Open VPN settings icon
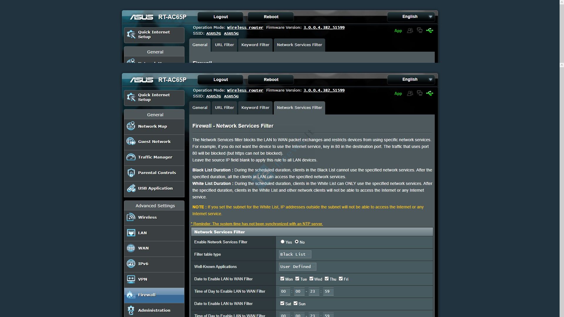This screenshot has width=564, height=317. point(131,279)
